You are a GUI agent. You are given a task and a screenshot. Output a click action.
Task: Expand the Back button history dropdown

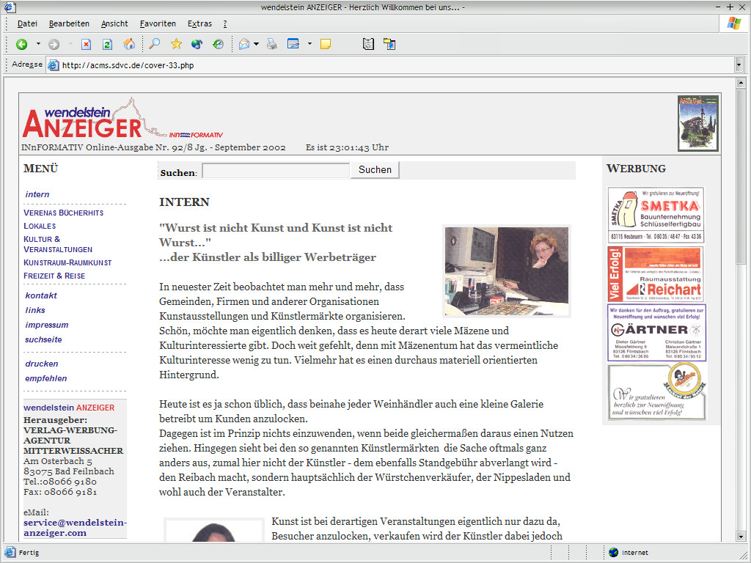(x=38, y=44)
